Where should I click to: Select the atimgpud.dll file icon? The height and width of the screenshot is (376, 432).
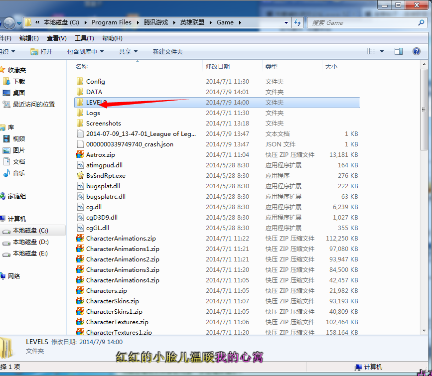pyautogui.click(x=80, y=165)
